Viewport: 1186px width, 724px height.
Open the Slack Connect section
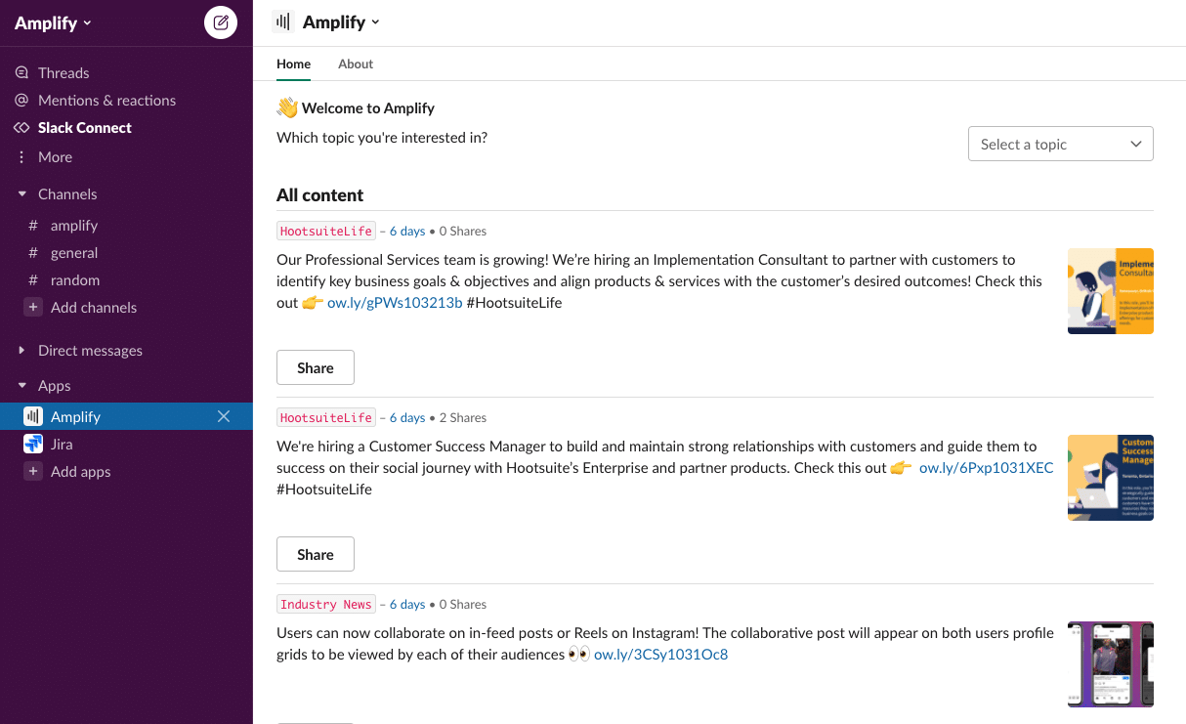[84, 128]
